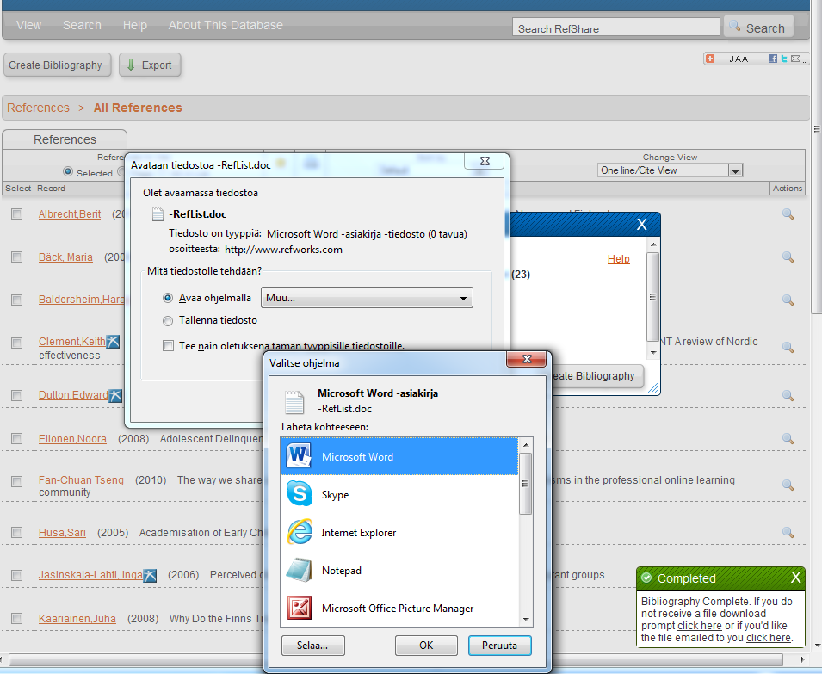Screen dimensions: 822x674
Task: Select Notepad in the program list
Action: click(399, 570)
